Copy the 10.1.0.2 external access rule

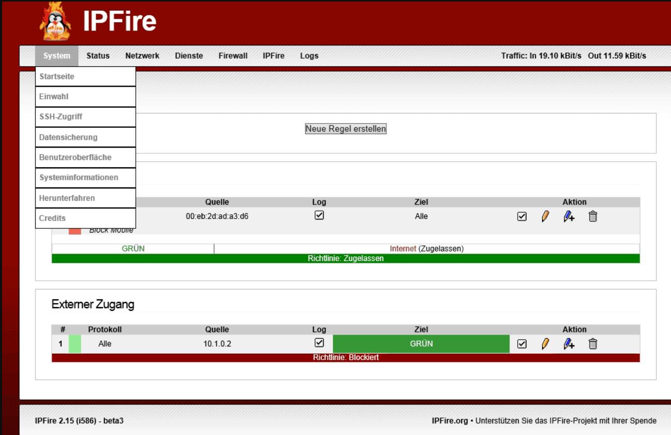click(x=569, y=343)
